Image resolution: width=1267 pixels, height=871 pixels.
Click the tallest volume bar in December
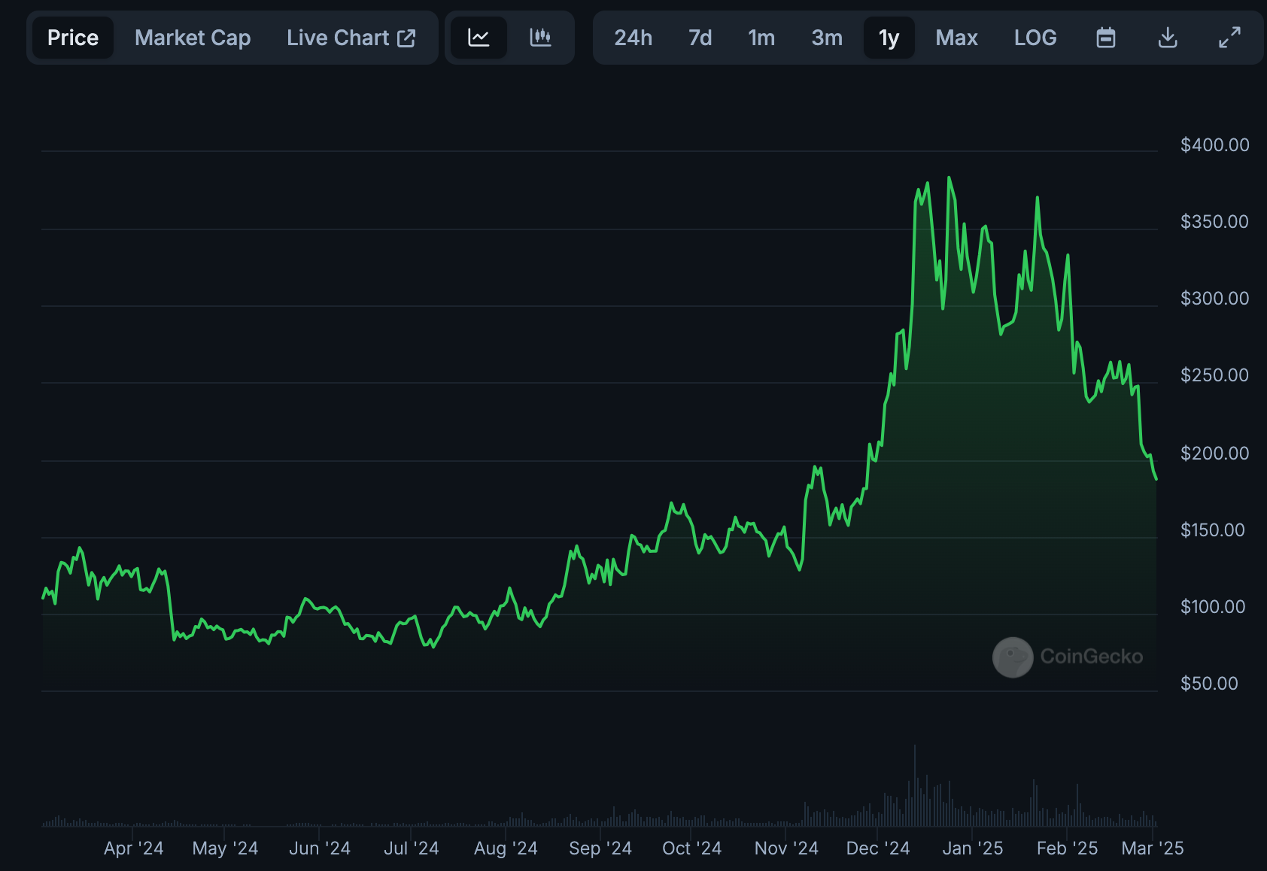click(x=915, y=785)
